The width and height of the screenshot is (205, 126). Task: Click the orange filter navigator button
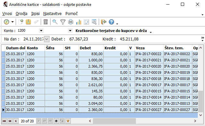pyautogui.click(x=68, y=121)
